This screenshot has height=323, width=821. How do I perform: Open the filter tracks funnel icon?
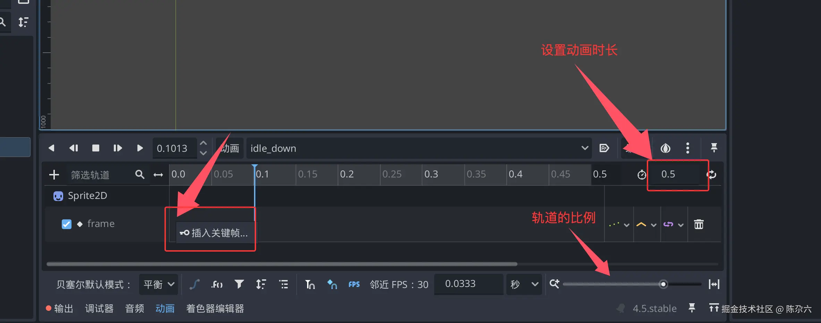coord(239,284)
